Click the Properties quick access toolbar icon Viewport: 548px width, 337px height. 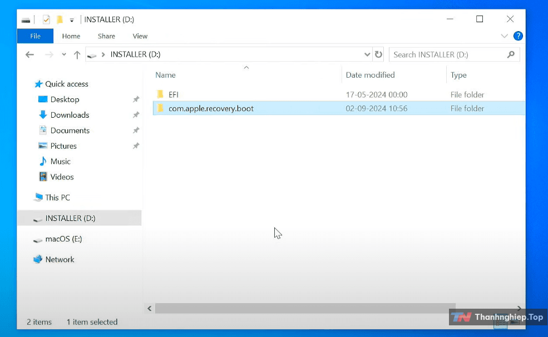click(46, 19)
